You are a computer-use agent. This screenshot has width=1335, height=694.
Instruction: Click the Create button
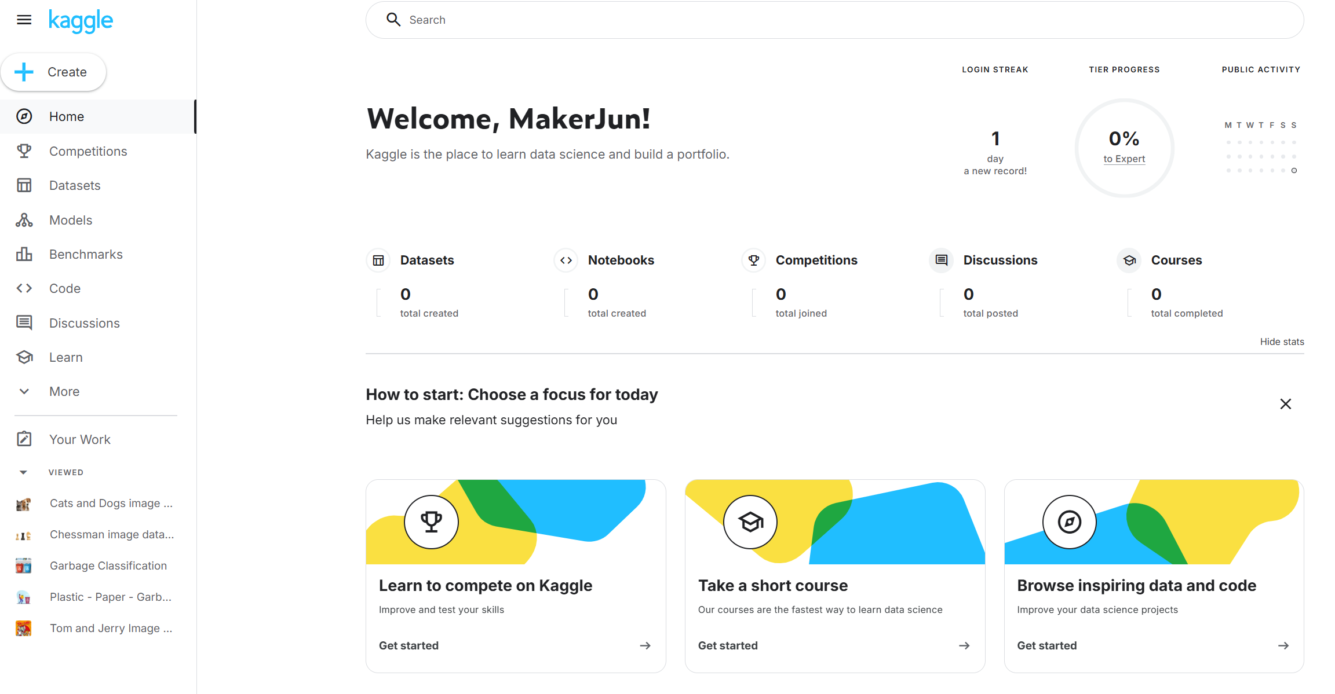coord(53,72)
